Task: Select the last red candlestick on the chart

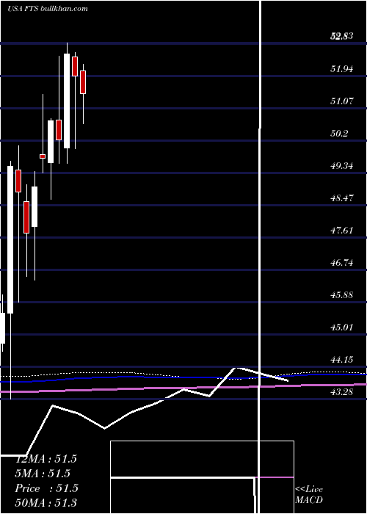Action: tap(83, 82)
